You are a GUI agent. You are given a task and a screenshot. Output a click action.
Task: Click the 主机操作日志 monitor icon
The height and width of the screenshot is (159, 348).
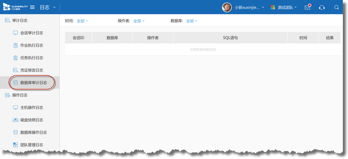[15, 107]
